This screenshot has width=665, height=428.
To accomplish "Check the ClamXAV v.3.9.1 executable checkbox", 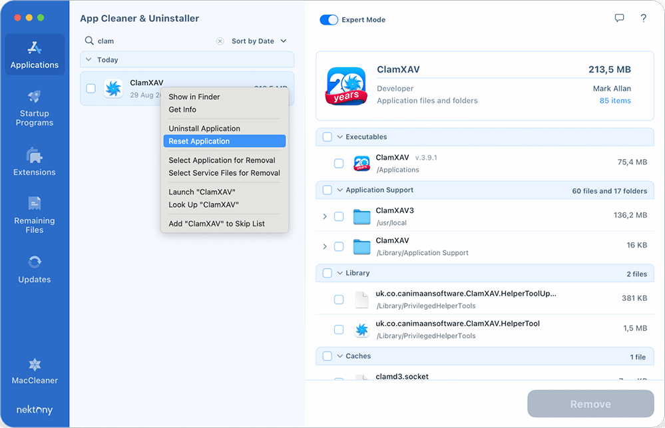I will click(x=338, y=163).
